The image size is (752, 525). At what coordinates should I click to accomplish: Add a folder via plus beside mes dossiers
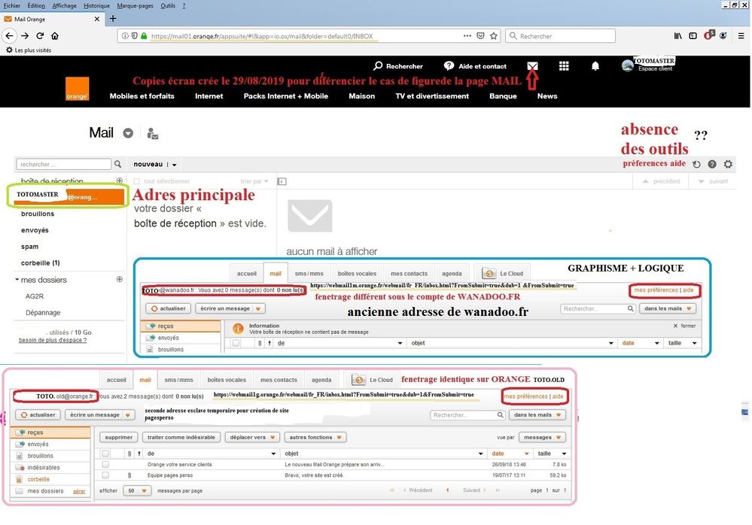120,279
